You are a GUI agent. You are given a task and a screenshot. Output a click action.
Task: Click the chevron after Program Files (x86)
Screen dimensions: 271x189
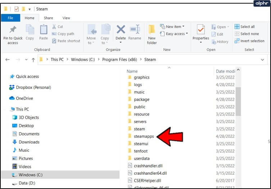click(141, 60)
